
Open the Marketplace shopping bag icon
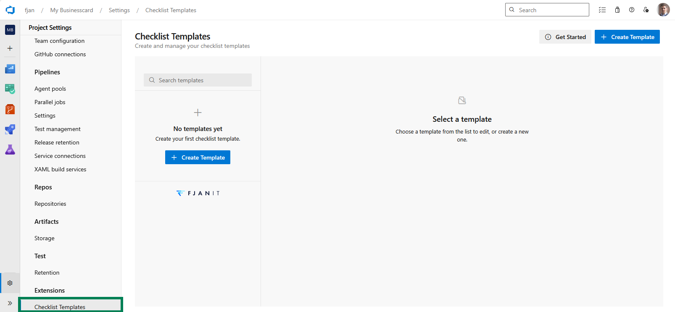tap(617, 10)
